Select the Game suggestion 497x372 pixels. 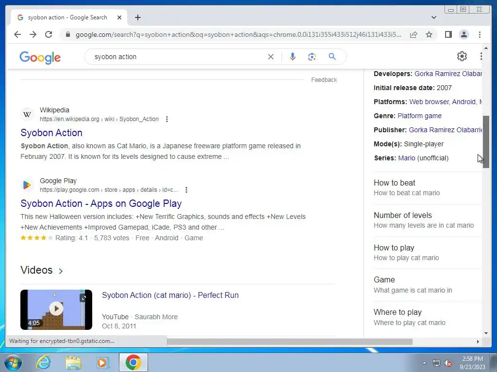point(427,285)
